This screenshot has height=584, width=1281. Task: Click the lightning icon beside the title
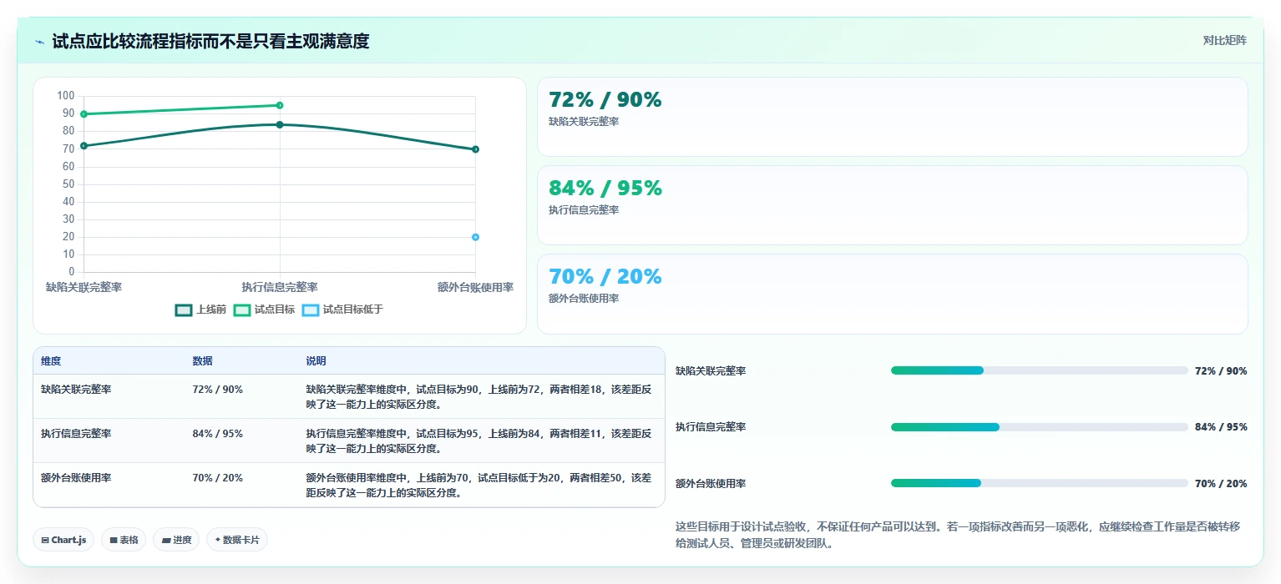pos(40,42)
